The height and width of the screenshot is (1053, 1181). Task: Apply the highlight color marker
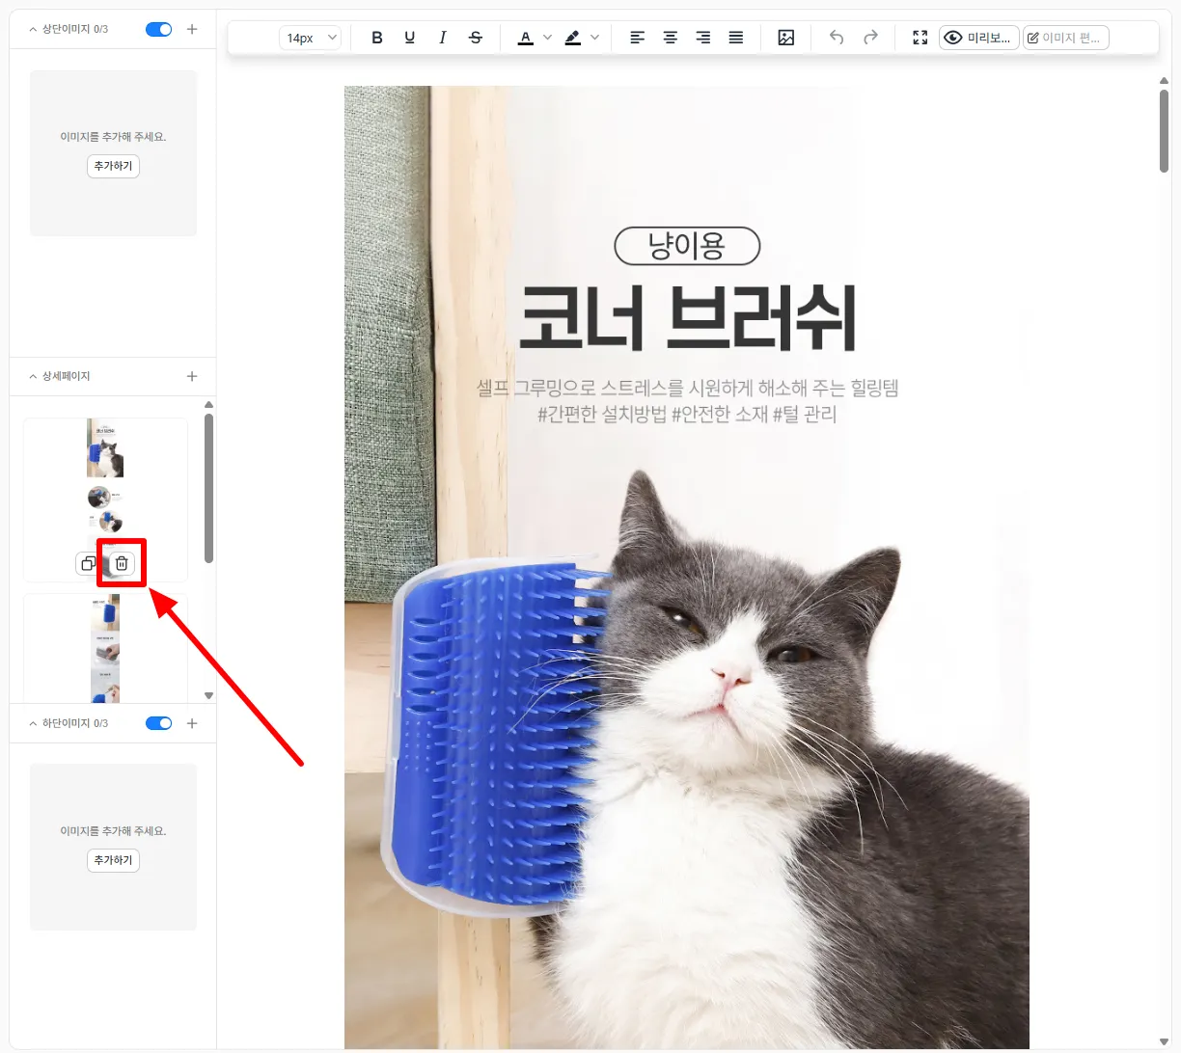click(573, 38)
